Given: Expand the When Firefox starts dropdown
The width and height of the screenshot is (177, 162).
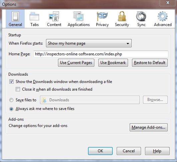Looking at the screenshot, I should click(89, 43).
